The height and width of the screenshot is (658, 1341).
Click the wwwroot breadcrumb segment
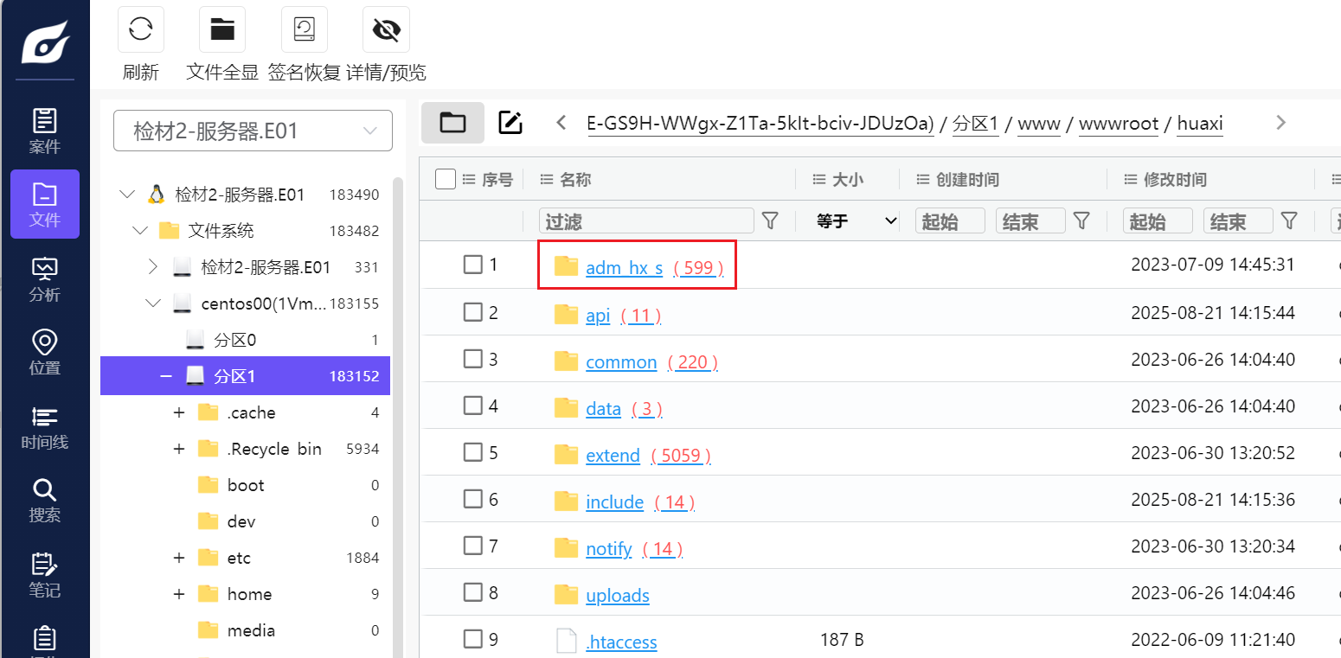[x=1118, y=124]
